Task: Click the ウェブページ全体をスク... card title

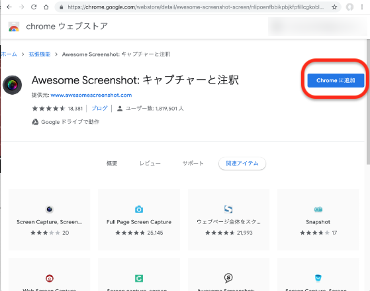Action: (x=228, y=222)
